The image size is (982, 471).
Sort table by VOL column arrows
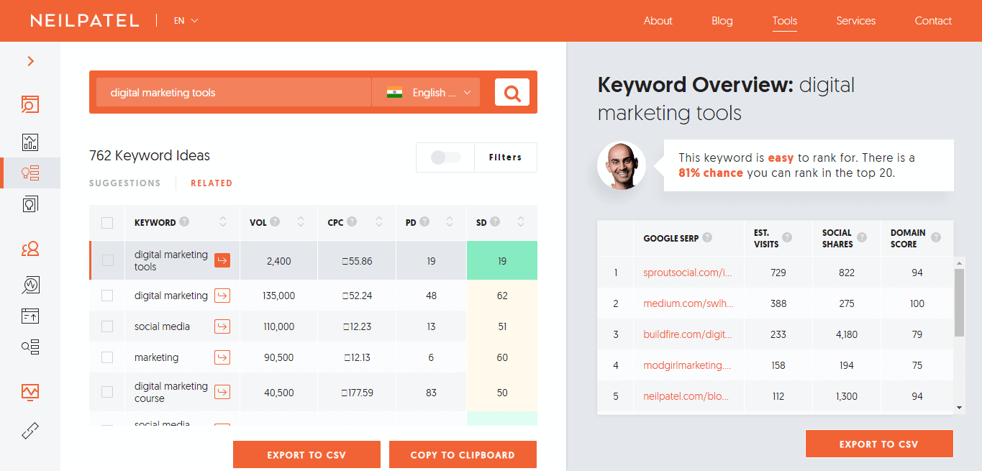click(x=301, y=222)
